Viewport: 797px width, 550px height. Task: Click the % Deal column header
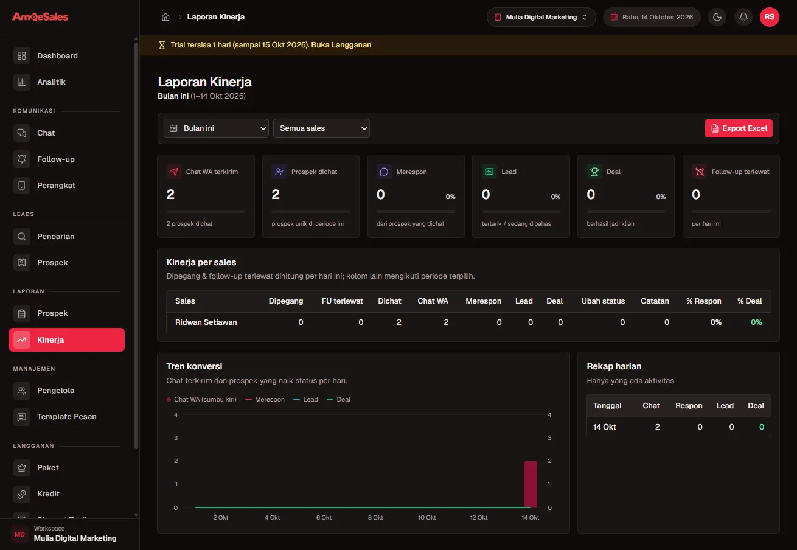point(750,301)
